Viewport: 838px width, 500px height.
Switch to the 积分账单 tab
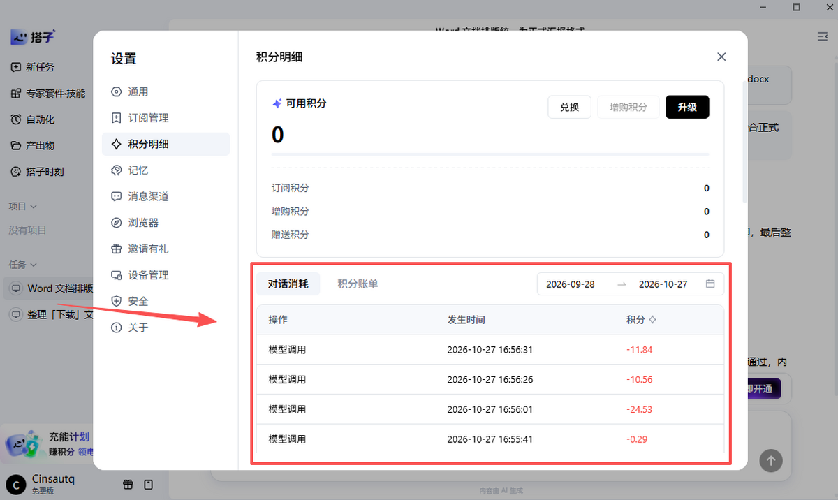click(x=358, y=284)
